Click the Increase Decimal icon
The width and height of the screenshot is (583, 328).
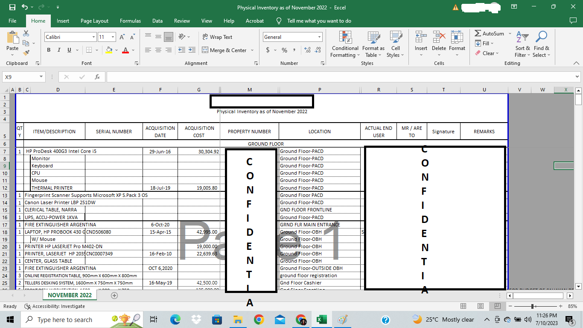[307, 50]
